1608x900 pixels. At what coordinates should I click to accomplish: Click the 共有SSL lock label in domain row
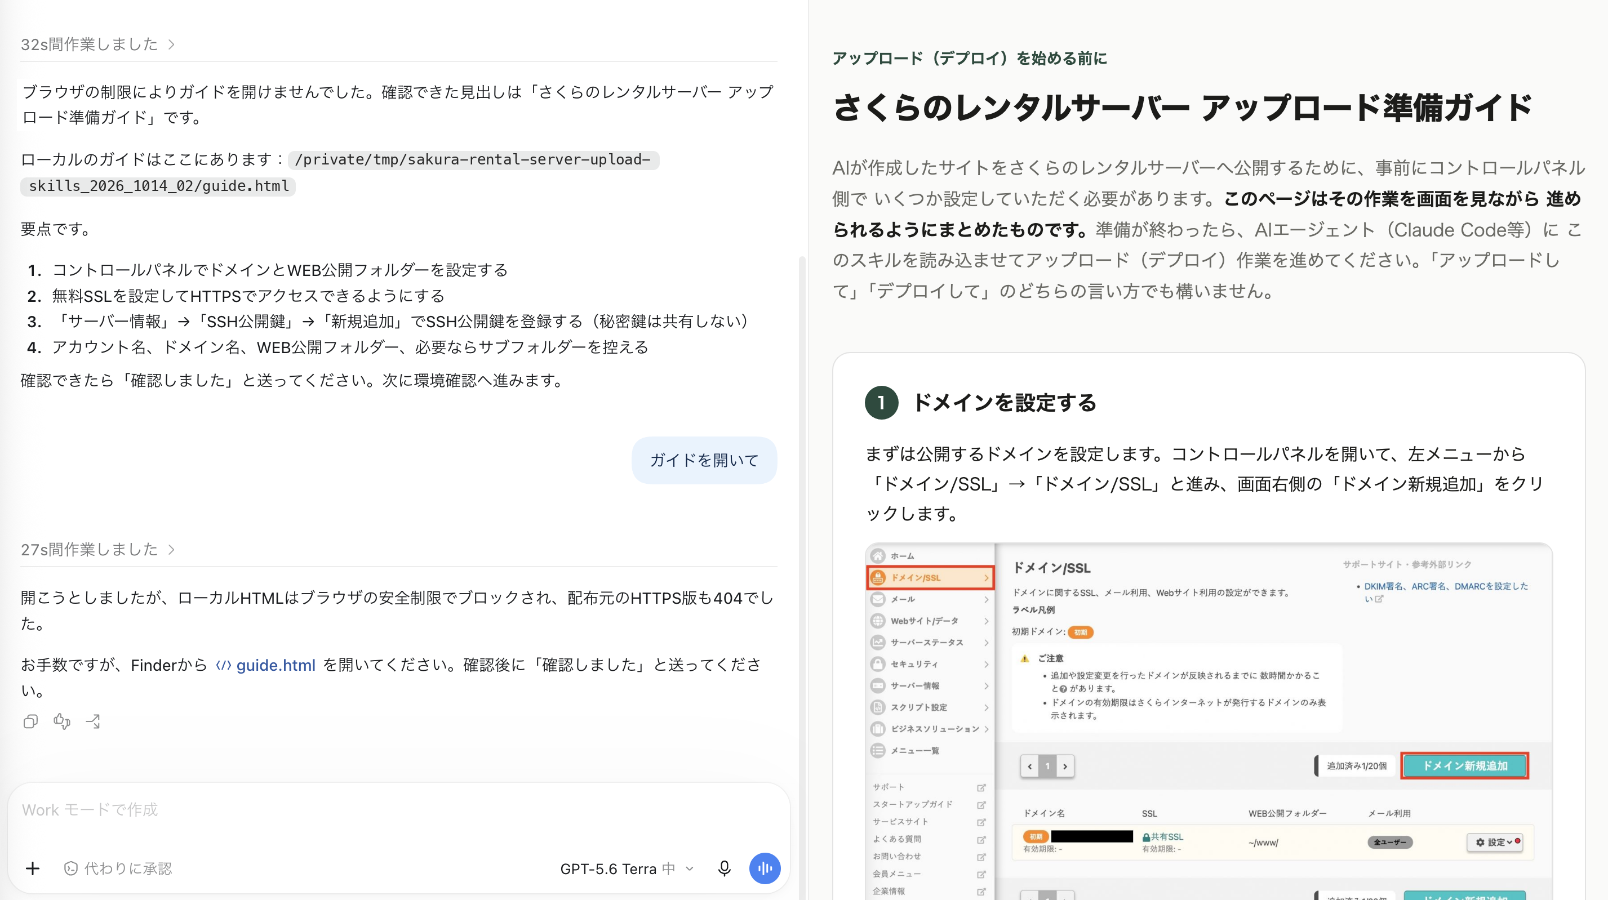pyautogui.click(x=1162, y=837)
